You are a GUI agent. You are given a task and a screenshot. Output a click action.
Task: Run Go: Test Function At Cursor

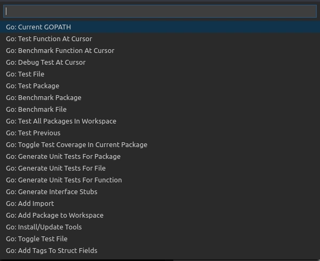click(x=160, y=39)
